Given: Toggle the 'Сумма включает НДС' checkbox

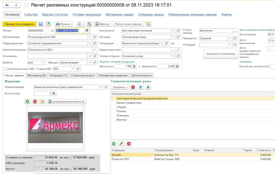Looking at the screenshot, I should (x=4, y=69).
